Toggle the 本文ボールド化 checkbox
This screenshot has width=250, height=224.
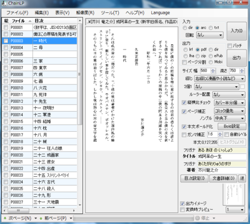click(x=184, y=127)
